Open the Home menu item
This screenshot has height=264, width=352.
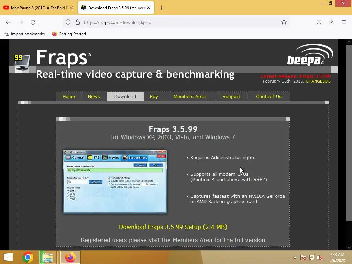pyautogui.click(x=69, y=96)
